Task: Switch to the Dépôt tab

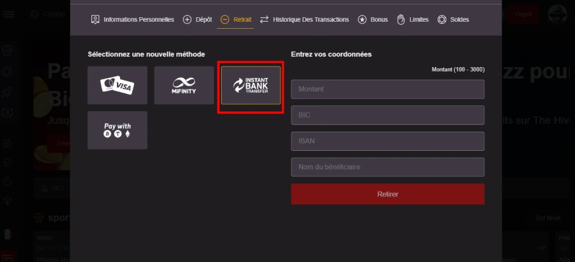Action: [x=197, y=19]
